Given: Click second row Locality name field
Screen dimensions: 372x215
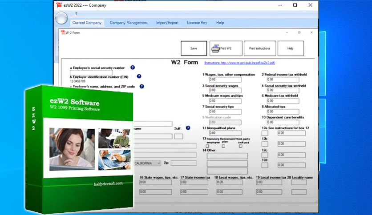Looking at the screenshot, I should click(299, 192).
